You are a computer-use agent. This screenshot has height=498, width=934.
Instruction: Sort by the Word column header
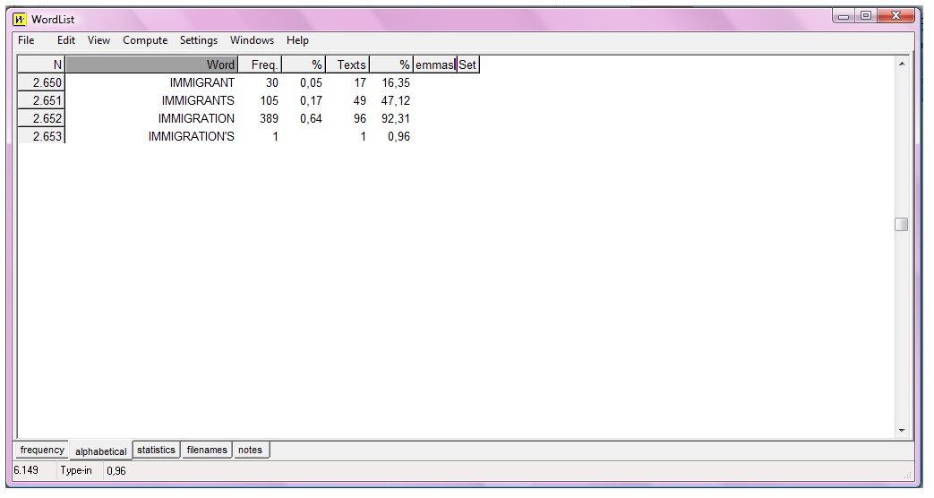(x=152, y=64)
